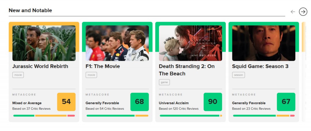The width and height of the screenshot is (311, 131).
Task: Click the green 68 Metascore badge
Action: point(139,102)
